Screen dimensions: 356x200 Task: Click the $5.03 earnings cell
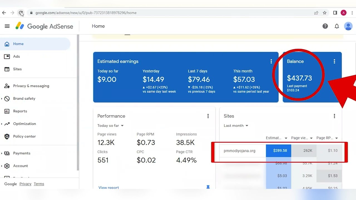click(278, 176)
